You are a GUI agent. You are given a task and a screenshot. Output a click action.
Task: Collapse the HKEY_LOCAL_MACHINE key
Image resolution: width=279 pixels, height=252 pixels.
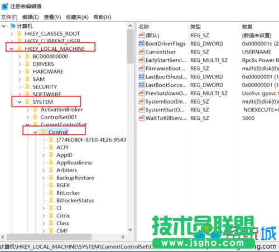click(x=12, y=49)
